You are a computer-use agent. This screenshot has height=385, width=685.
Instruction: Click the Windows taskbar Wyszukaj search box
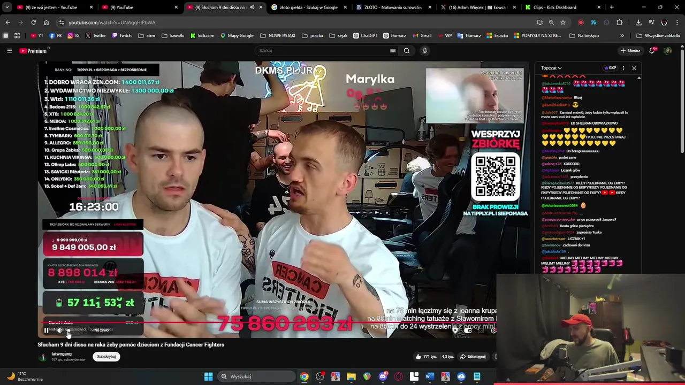click(x=255, y=376)
